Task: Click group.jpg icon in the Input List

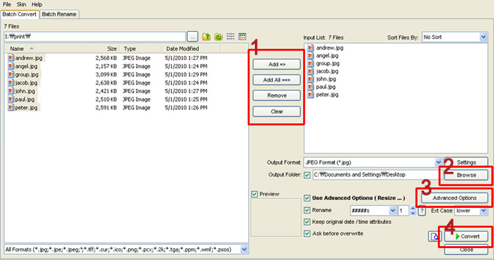Action: (311, 63)
